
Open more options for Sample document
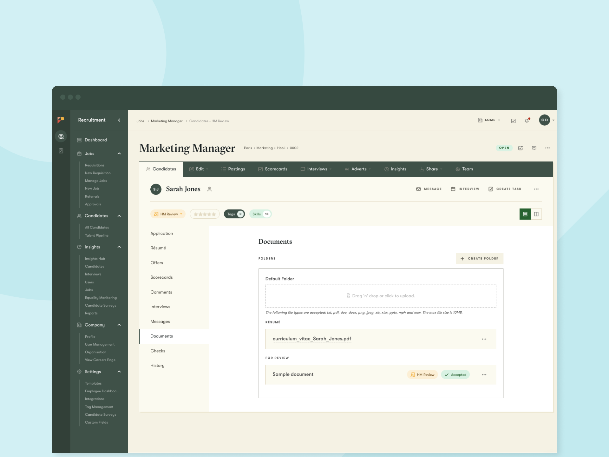[x=484, y=375]
